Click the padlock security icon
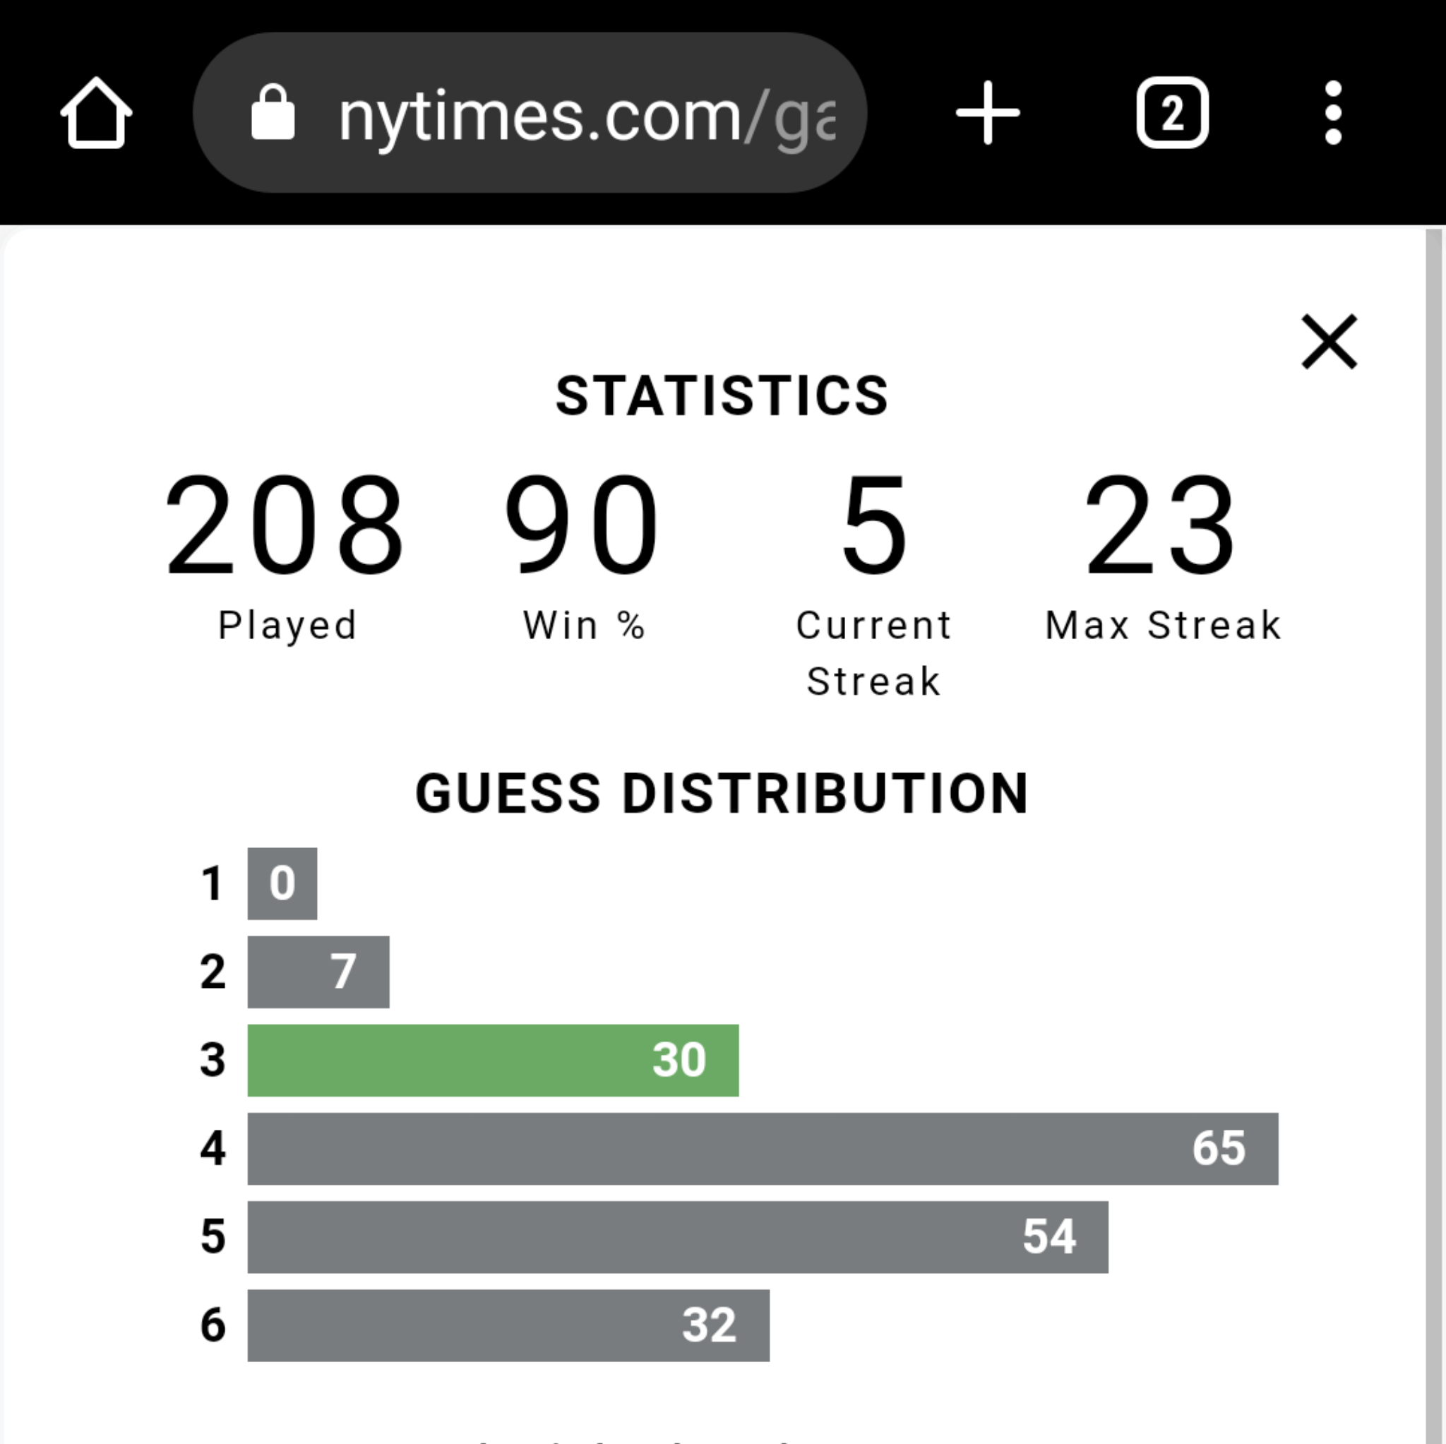The image size is (1446, 1444). click(x=273, y=112)
